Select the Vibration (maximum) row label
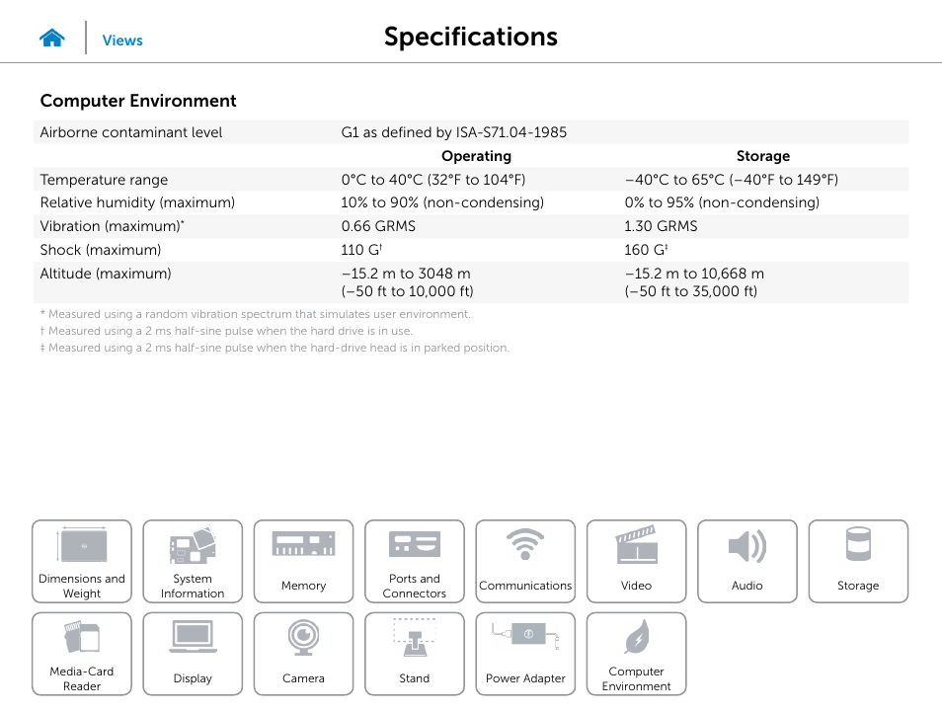This screenshot has height=712, width=942. coord(112,226)
